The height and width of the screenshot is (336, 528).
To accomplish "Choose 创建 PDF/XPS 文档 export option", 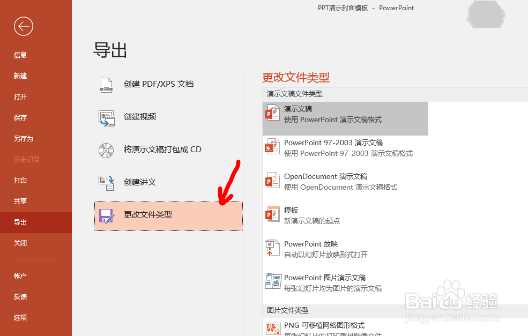I will point(168,84).
